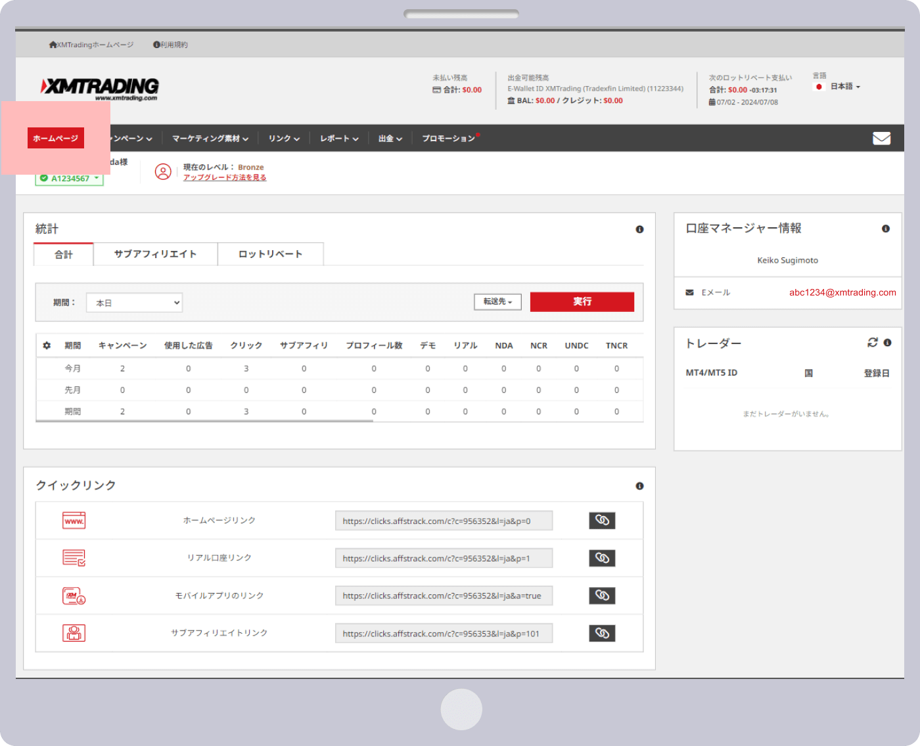
Task: Click the calendar icon by 07/02 - 2024/07/08
Action: (x=712, y=102)
